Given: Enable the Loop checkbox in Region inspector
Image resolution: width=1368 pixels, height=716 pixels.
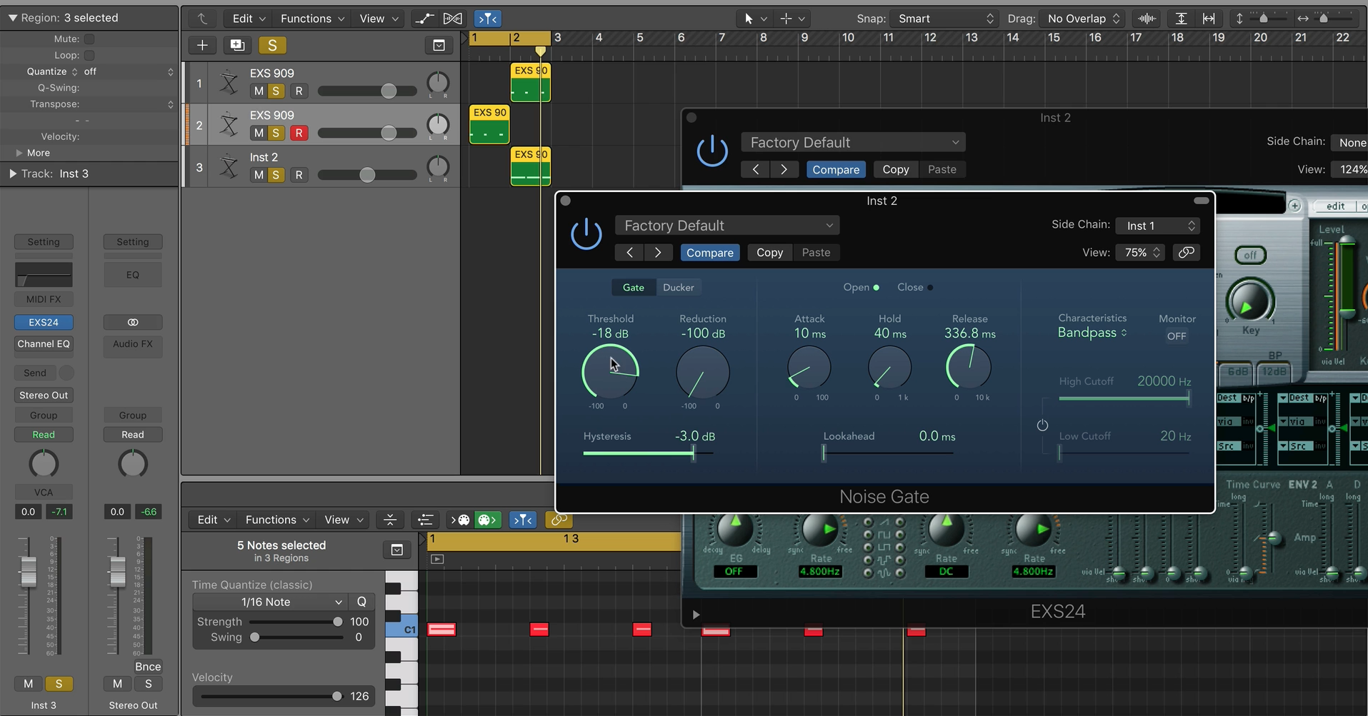Looking at the screenshot, I should click(x=89, y=55).
